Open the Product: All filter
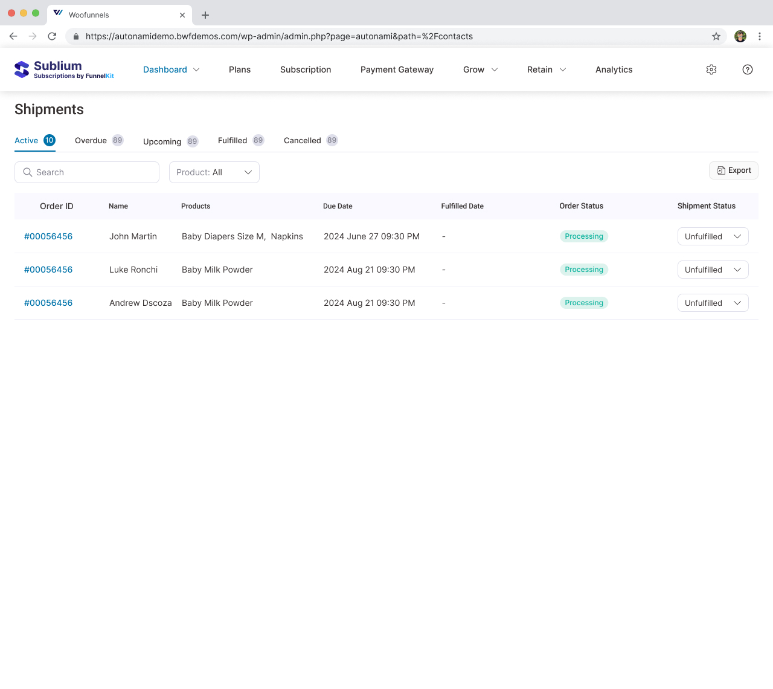 pyautogui.click(x=214, y=172)
